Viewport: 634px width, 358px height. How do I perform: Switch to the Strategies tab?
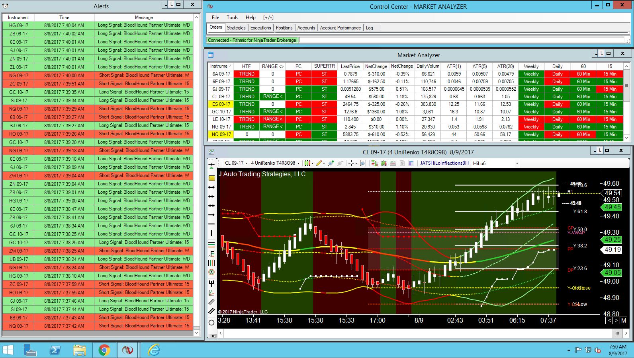pyautogui.click(x=236, y=28)
